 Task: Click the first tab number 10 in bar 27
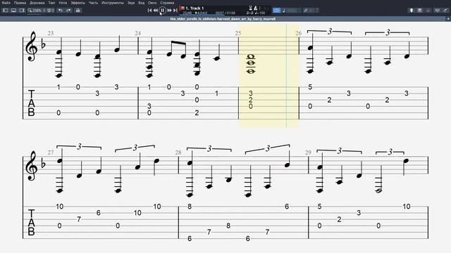tap(59, 207)
